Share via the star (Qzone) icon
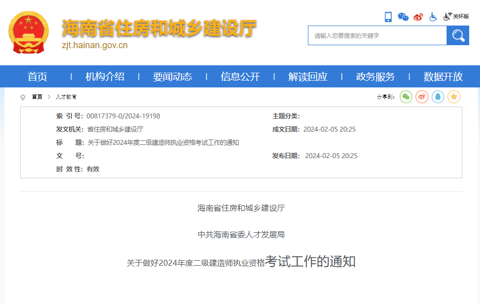Screen dimensions: 480x304 (x=454, y=97)
